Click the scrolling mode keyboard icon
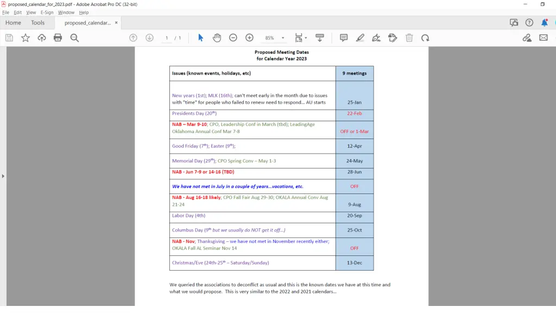 (319, 37)
